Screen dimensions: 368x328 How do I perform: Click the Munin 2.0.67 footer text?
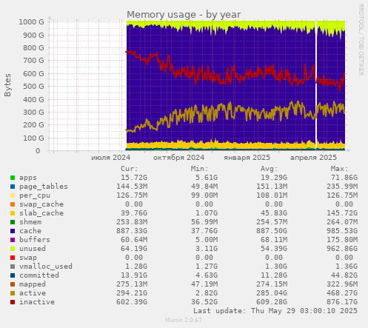coord(184,320)
